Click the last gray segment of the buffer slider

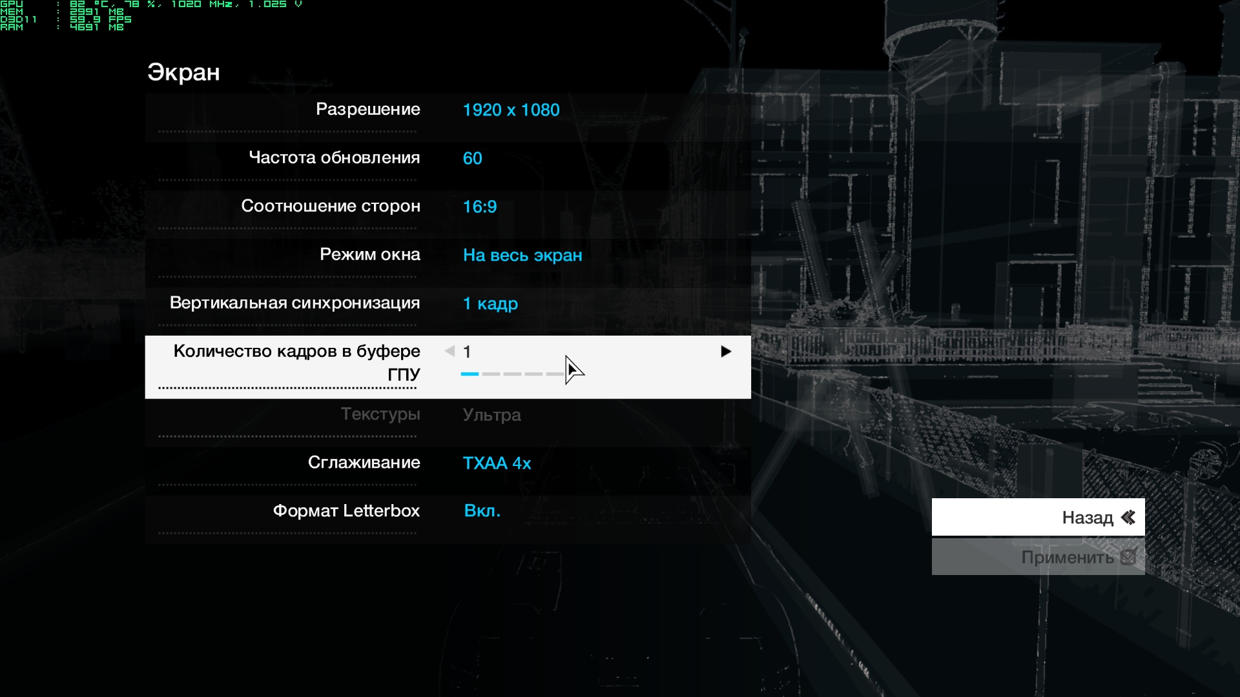click(554, 374)
